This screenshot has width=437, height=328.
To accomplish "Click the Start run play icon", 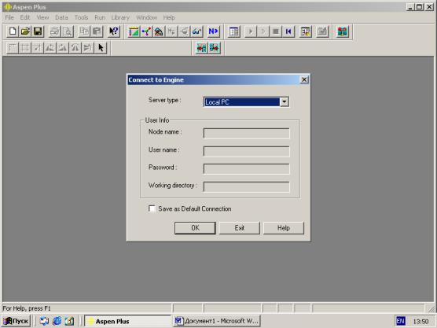I will (250, 31).
